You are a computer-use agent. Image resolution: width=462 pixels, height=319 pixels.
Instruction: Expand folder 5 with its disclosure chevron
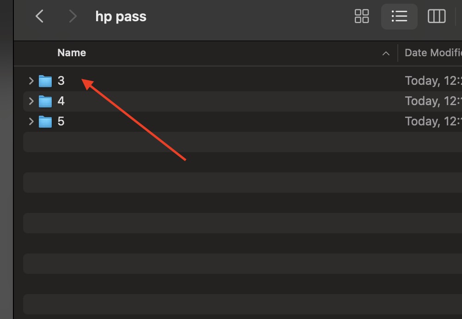[31, 122]
